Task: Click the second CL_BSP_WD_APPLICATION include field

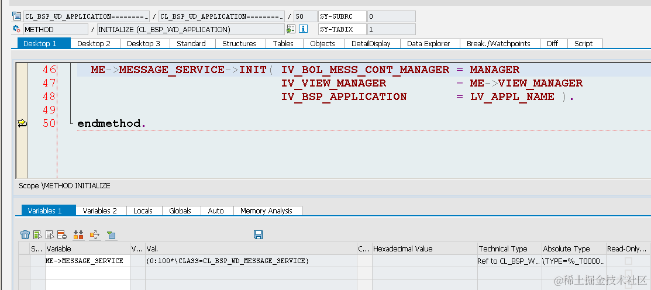Action: tap(222, 16)
